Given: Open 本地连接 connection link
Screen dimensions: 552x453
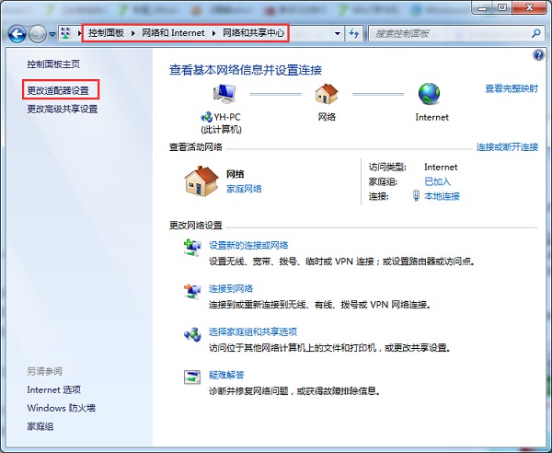Looking at the screenshot, I should click(441, 196).
